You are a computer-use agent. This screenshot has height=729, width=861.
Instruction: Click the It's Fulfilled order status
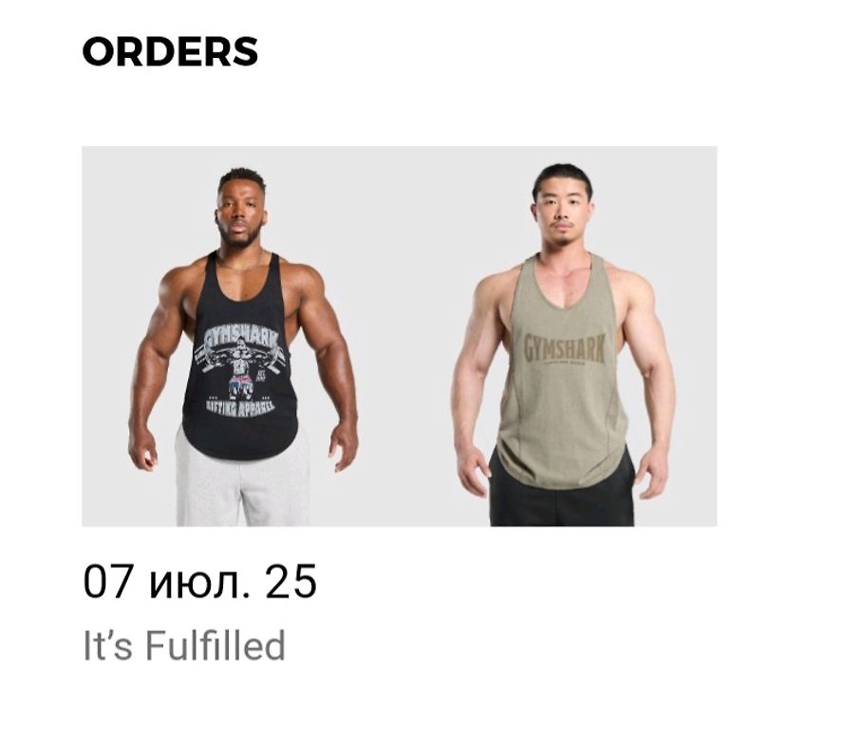184,645
